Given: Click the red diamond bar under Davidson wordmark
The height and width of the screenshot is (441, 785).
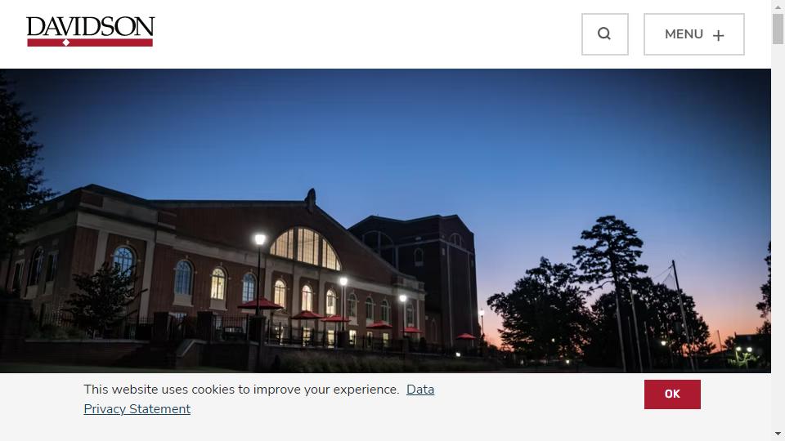Looking at the screenshot, I should [x=90, y=42].
